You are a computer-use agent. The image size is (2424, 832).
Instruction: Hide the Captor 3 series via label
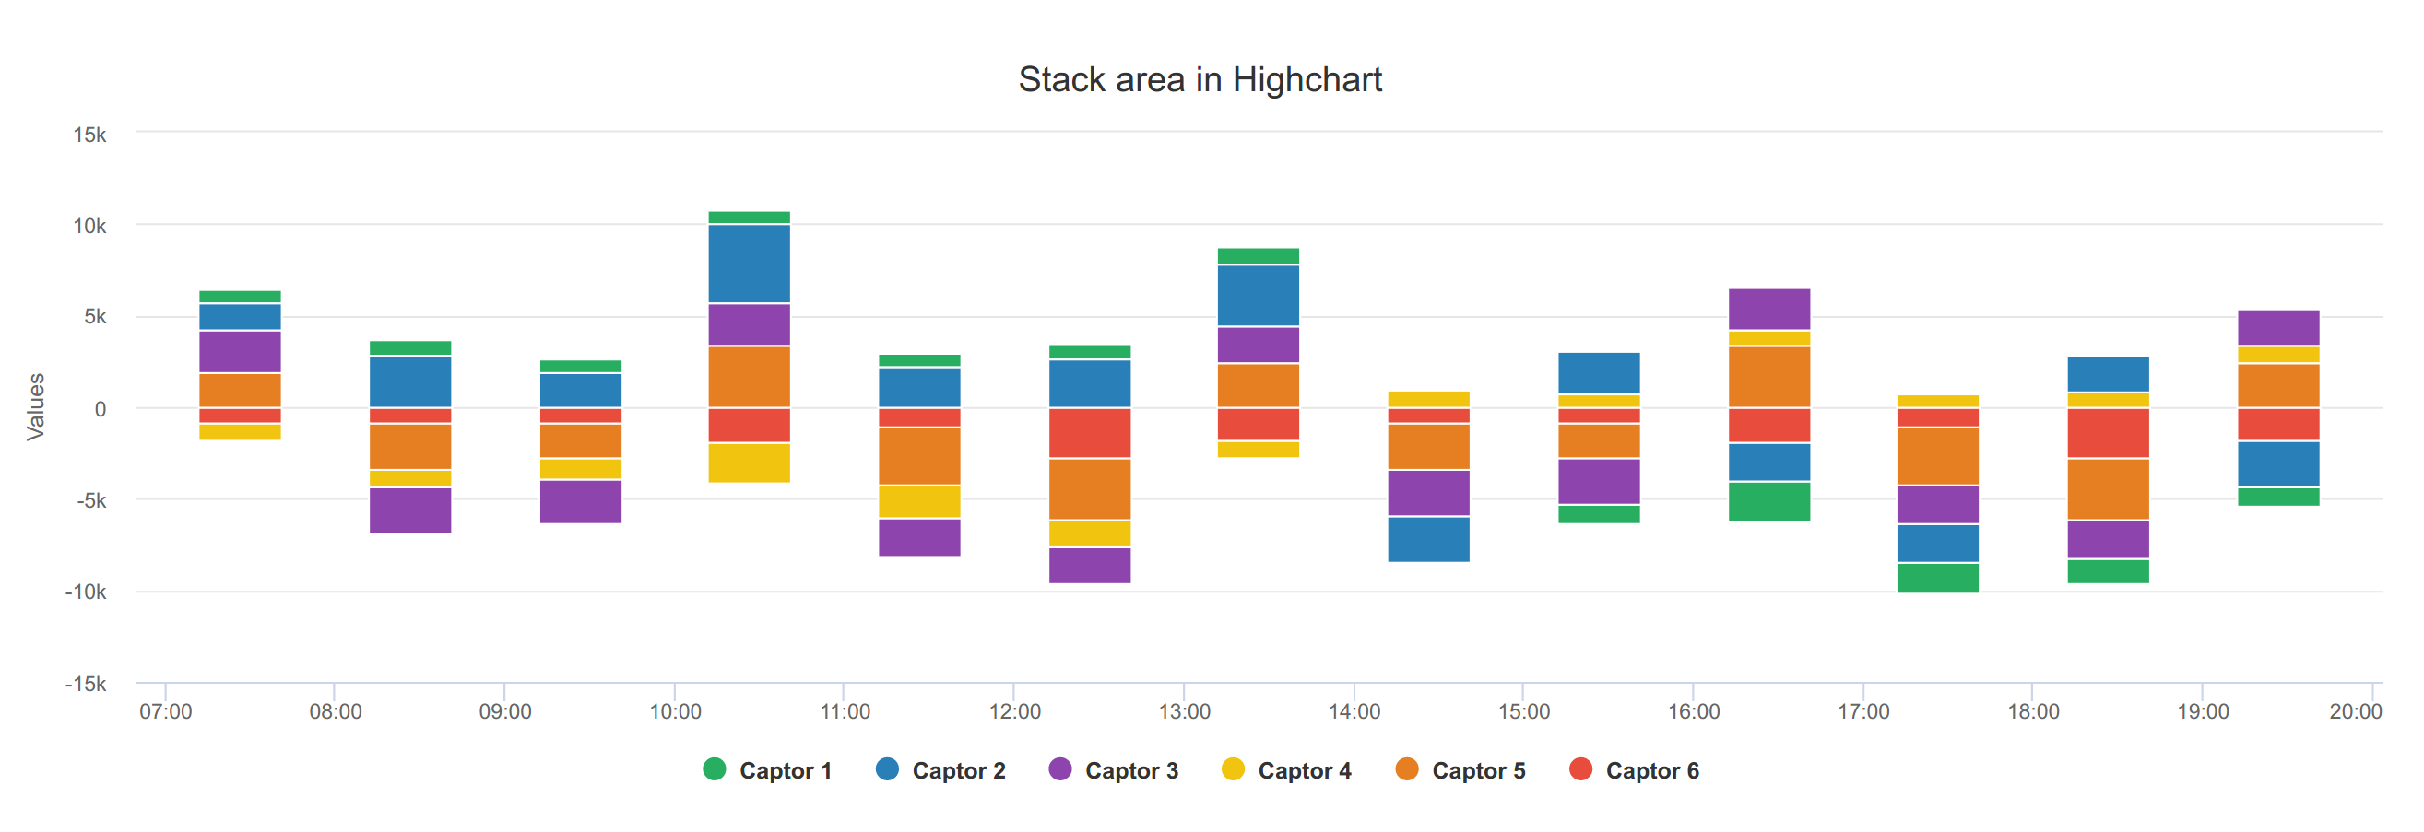click(1132, 771)
